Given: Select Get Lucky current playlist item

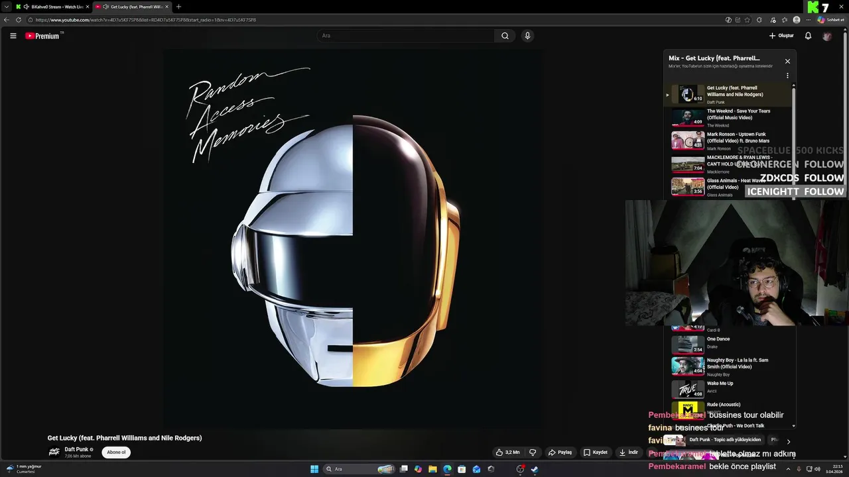Looking at the screenshot, I should pyautogui.click(x=730, y=95).
